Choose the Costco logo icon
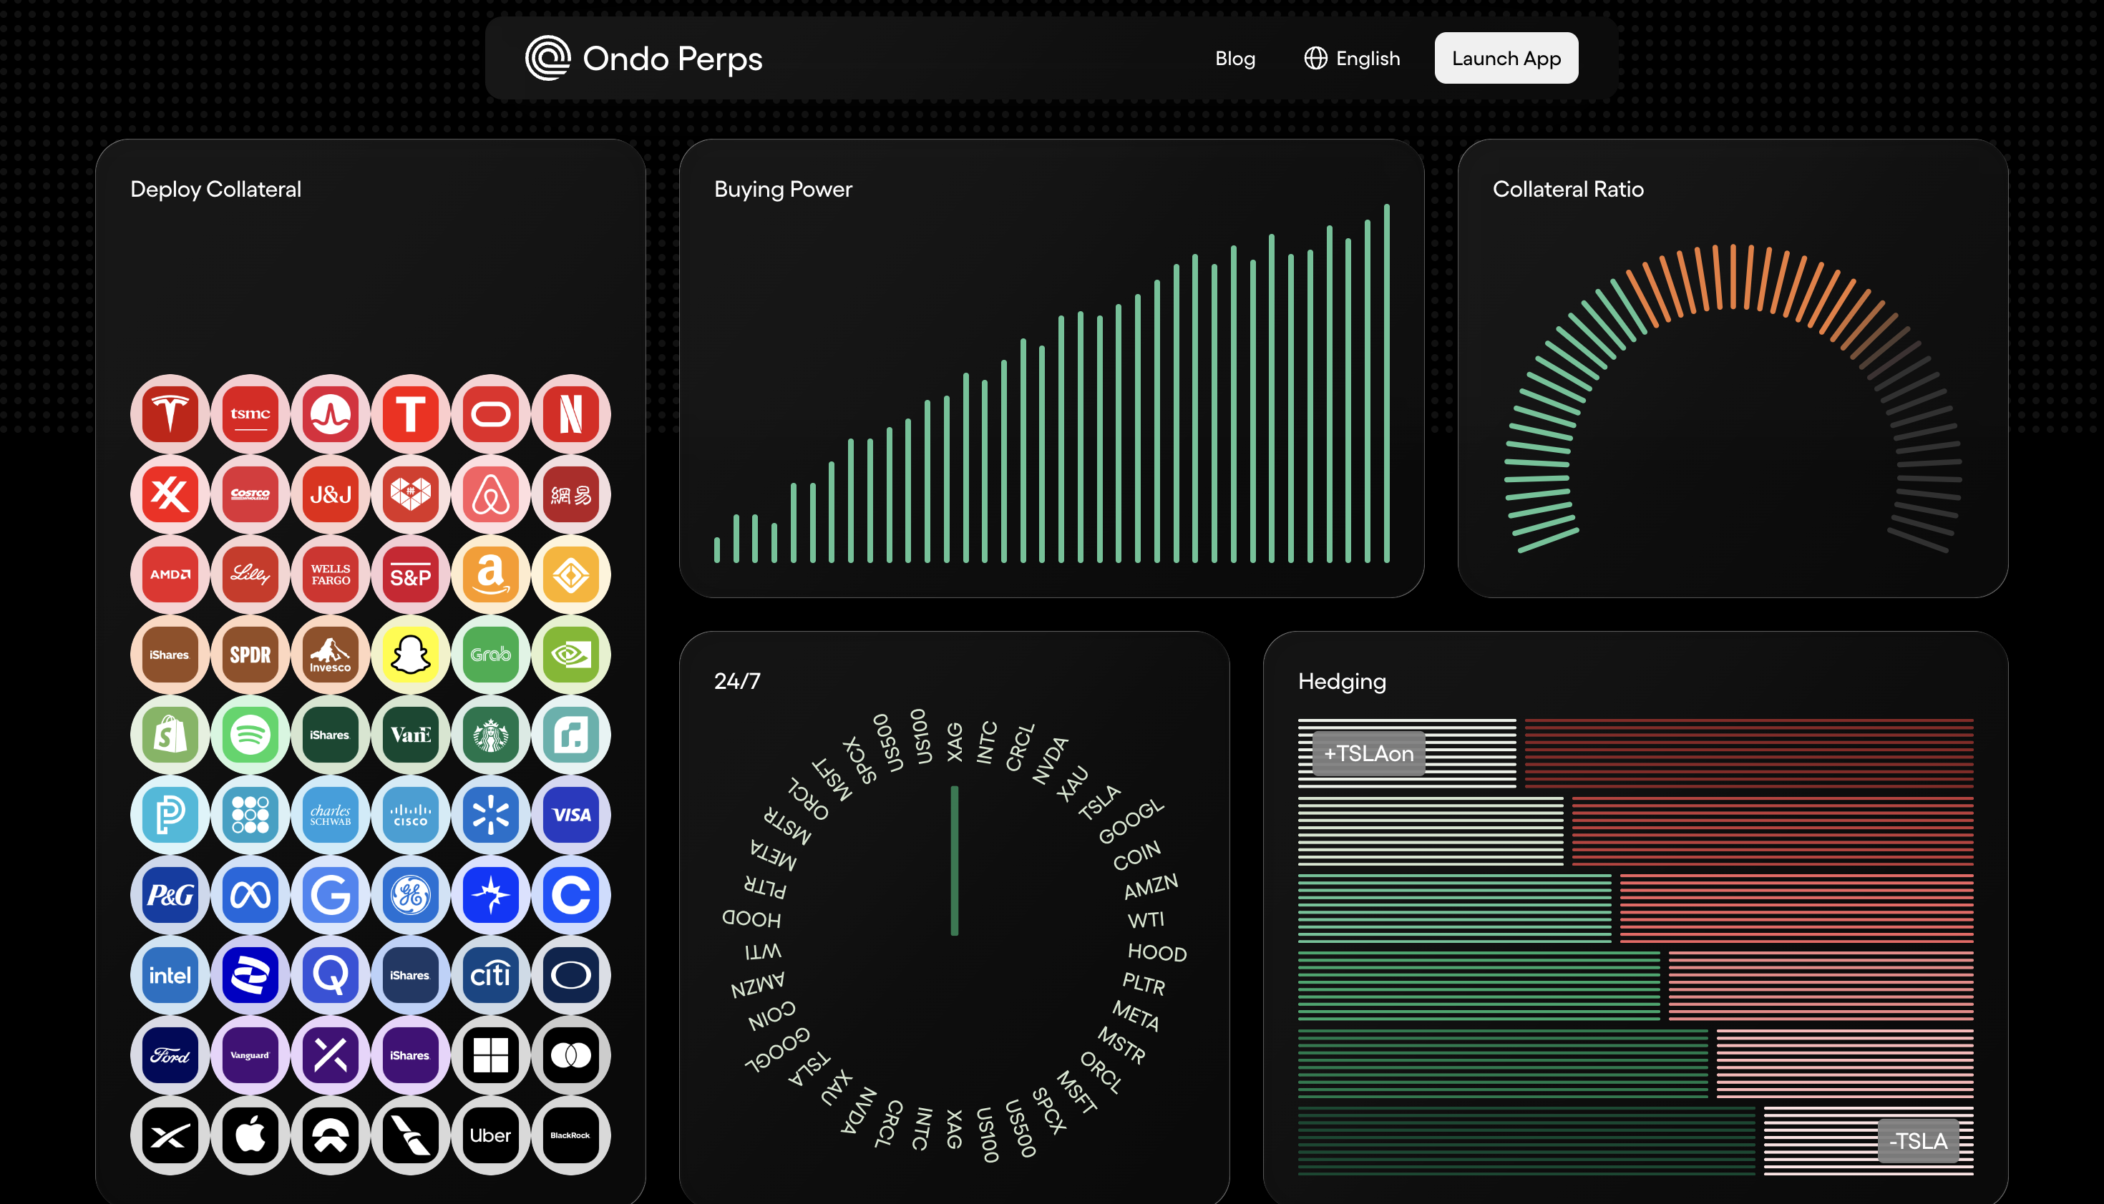The height and width of the screenshot is (1204, 2104). point(250,494)
